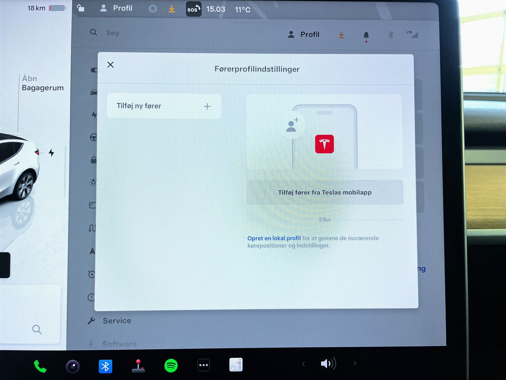Open notifications bell icon
Viewport: 506px width, 380px height.
click(366, 35)
